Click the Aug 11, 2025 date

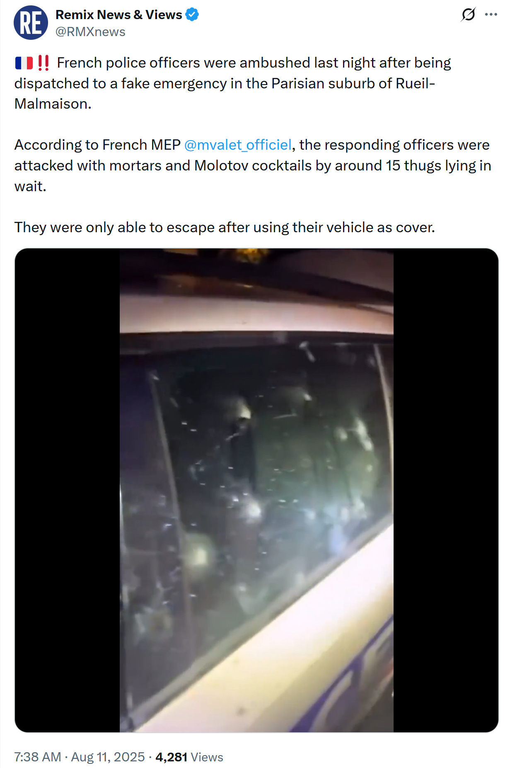point(108,757)
